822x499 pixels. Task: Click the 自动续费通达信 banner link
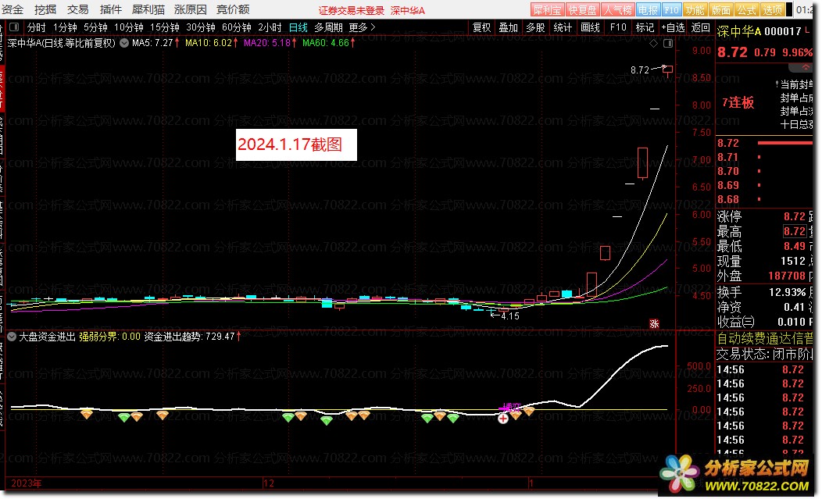pyautogui.click(x=764, y=339)
